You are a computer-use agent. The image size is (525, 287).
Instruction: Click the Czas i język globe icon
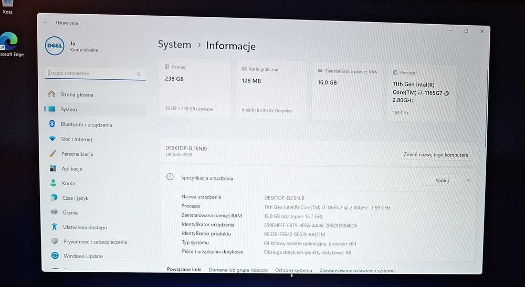[54, 197]
